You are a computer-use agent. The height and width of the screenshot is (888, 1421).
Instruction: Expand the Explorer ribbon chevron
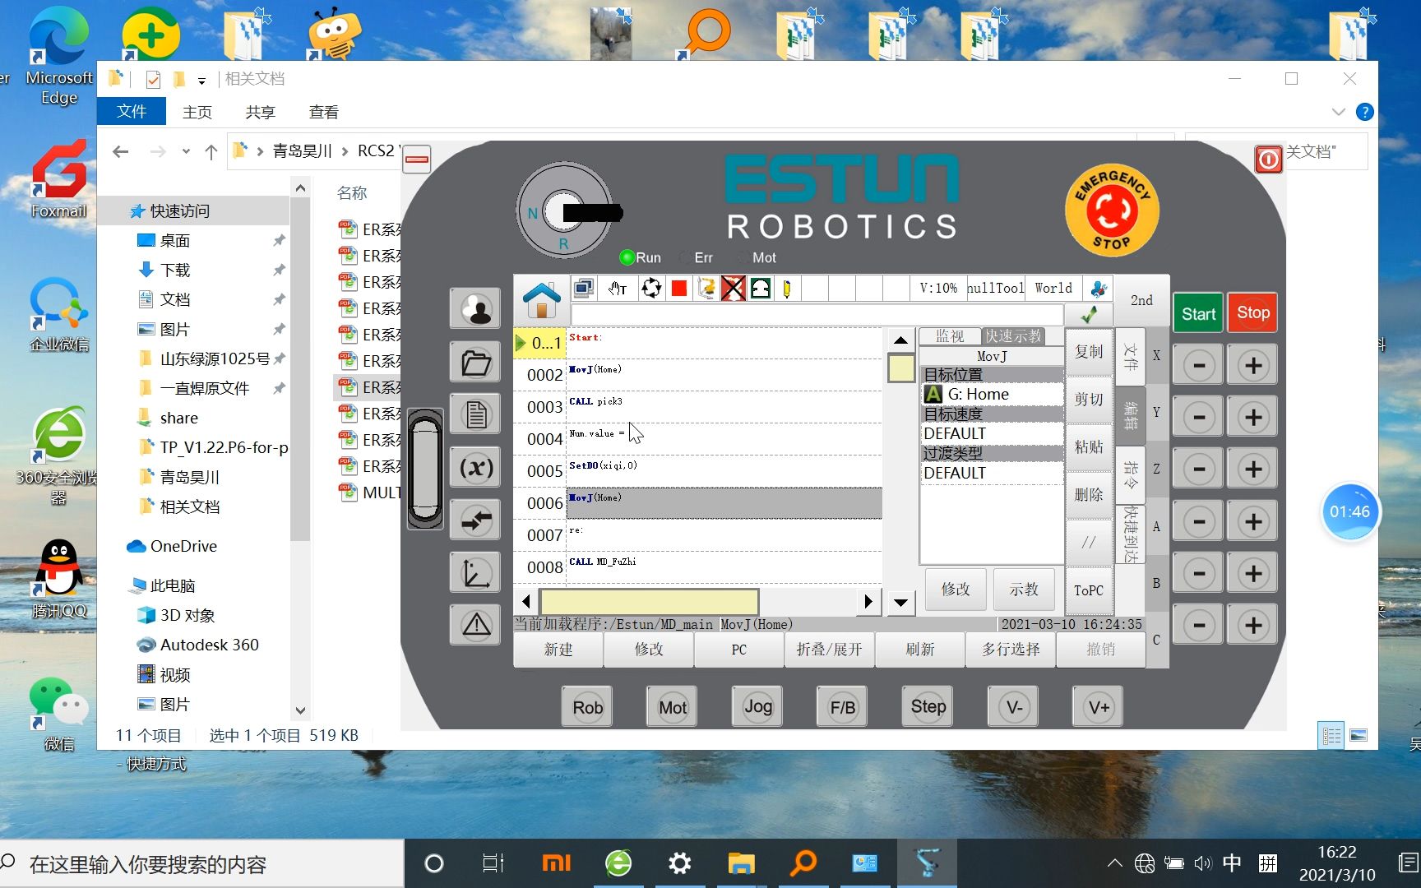(x=1338, y=112)
